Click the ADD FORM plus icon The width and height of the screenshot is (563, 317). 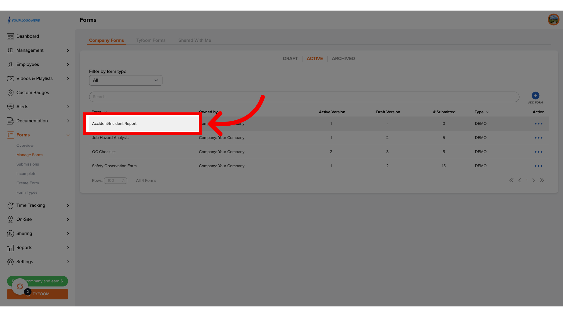pyautogui.click(x=535, y=96)
